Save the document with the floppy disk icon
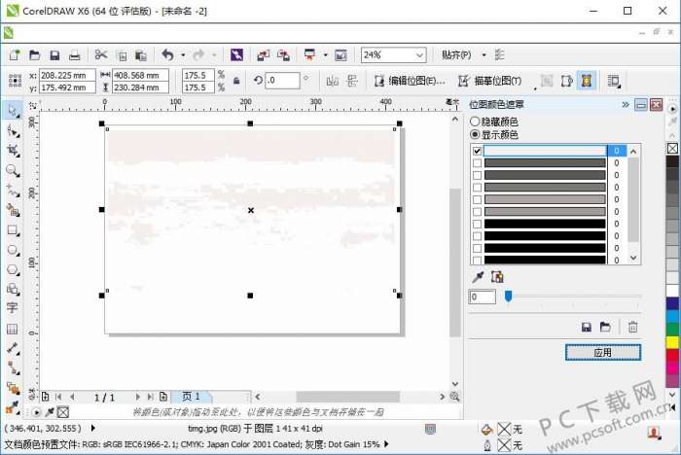 coord(54,55)
